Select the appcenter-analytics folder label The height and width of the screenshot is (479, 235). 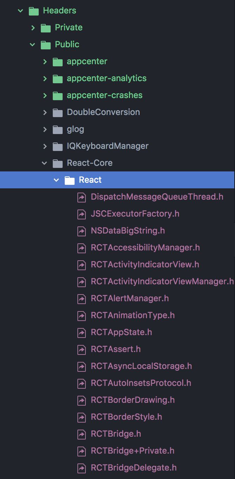107,79
